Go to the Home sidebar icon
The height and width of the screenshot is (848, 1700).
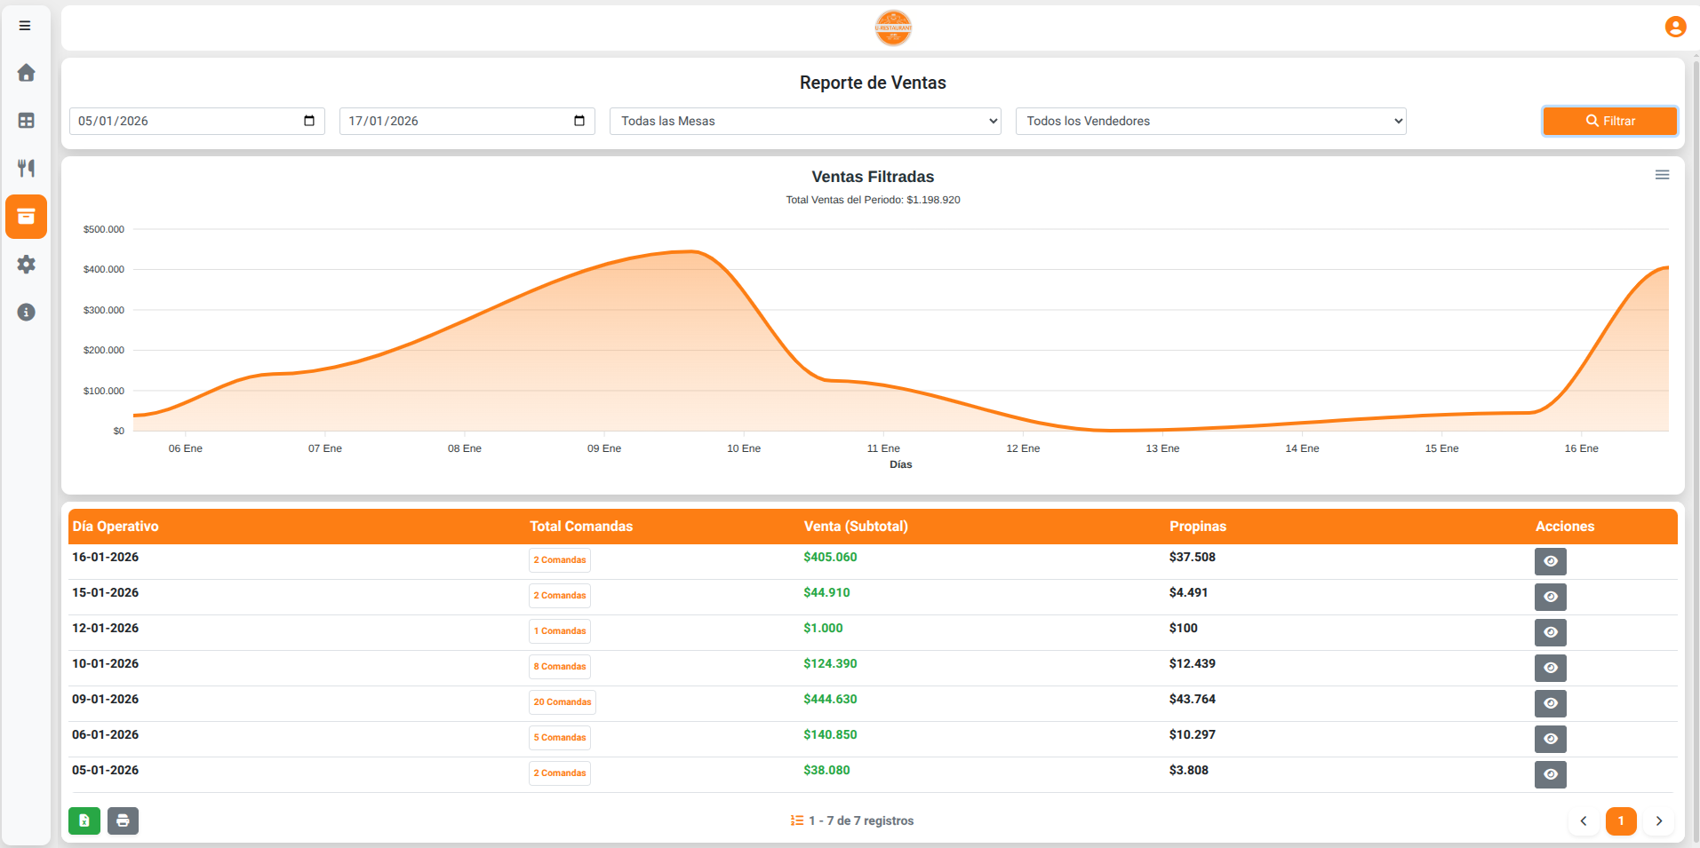tap(26, 73)
